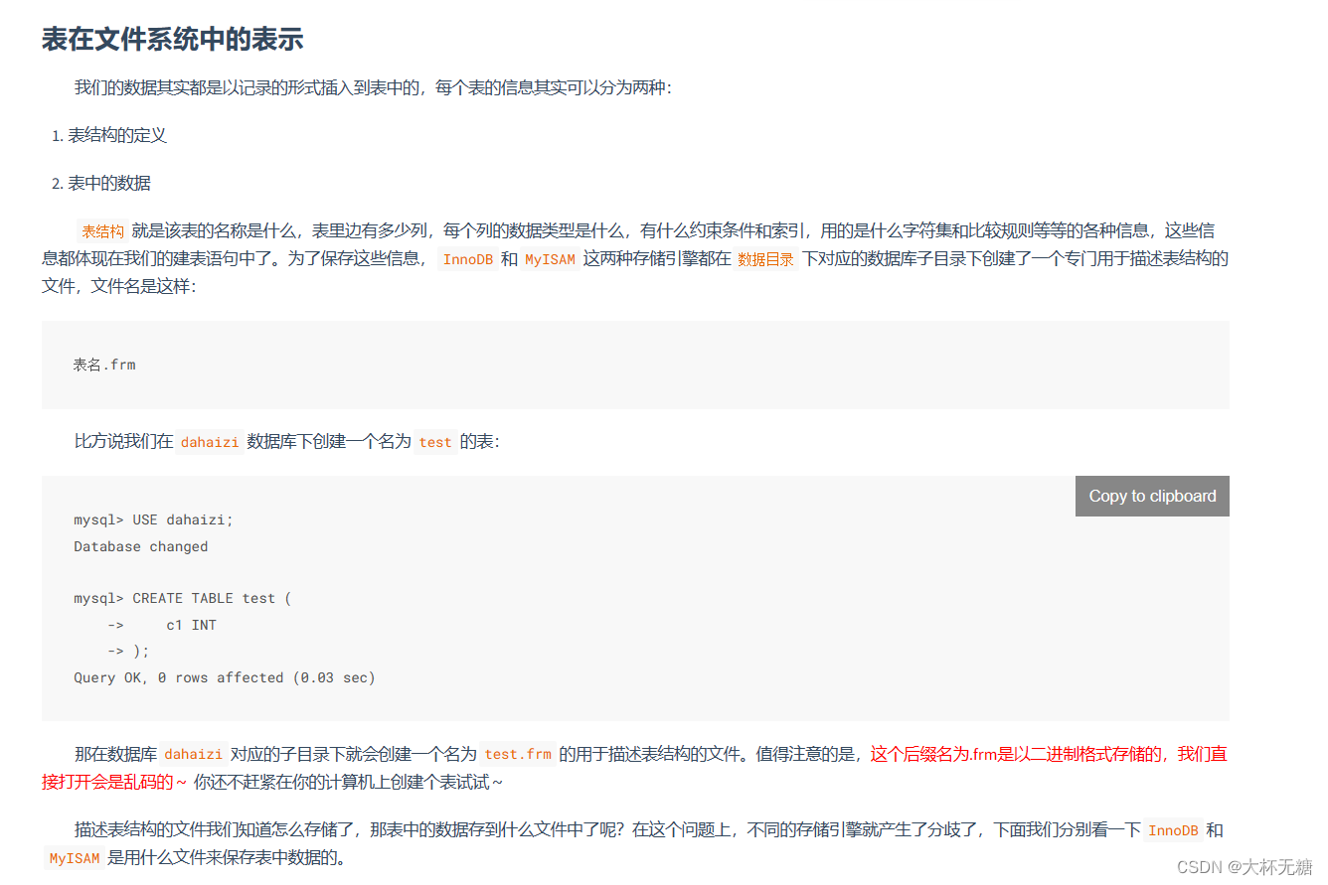Select the heading 表在文件系统中的表示
The image size is (1328, 885).
click(x=172, y=40)
